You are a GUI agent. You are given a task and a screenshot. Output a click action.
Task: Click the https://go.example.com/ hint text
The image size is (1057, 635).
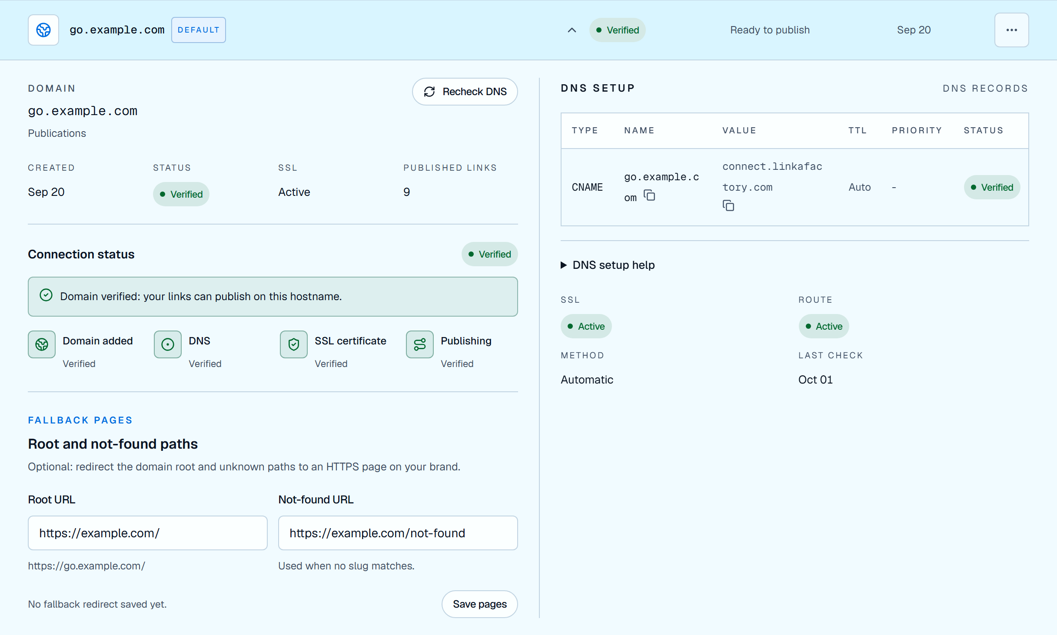(x=86, y=566)
